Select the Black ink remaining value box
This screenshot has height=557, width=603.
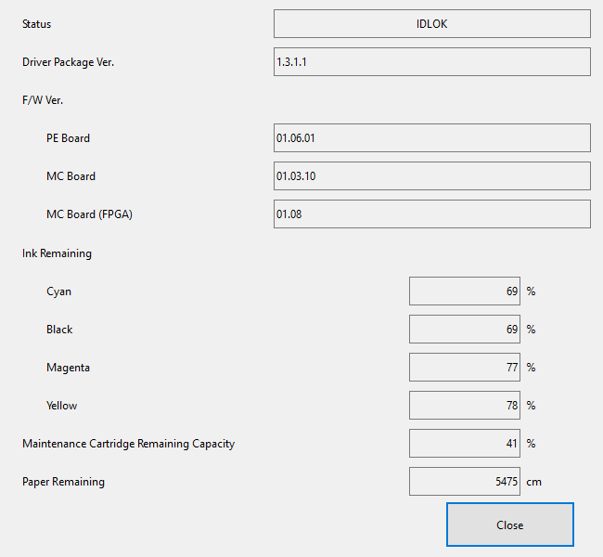point(464,330)
